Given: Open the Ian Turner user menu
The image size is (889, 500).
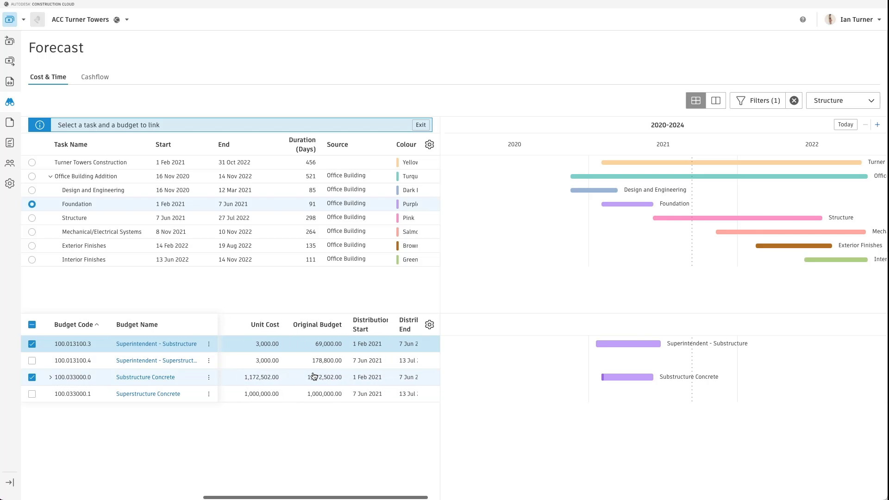Looking at the screenshot, I should pyautogui.click(x=856, y=19).
